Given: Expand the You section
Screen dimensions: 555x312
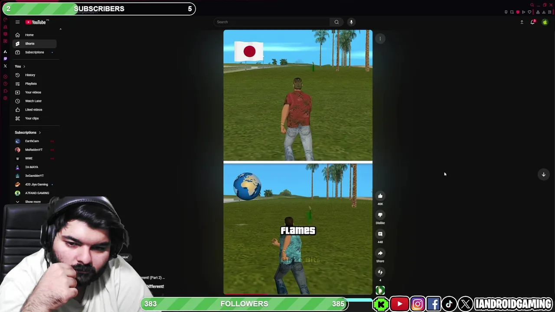Looking at the screenshot, I should click(20, 66).
